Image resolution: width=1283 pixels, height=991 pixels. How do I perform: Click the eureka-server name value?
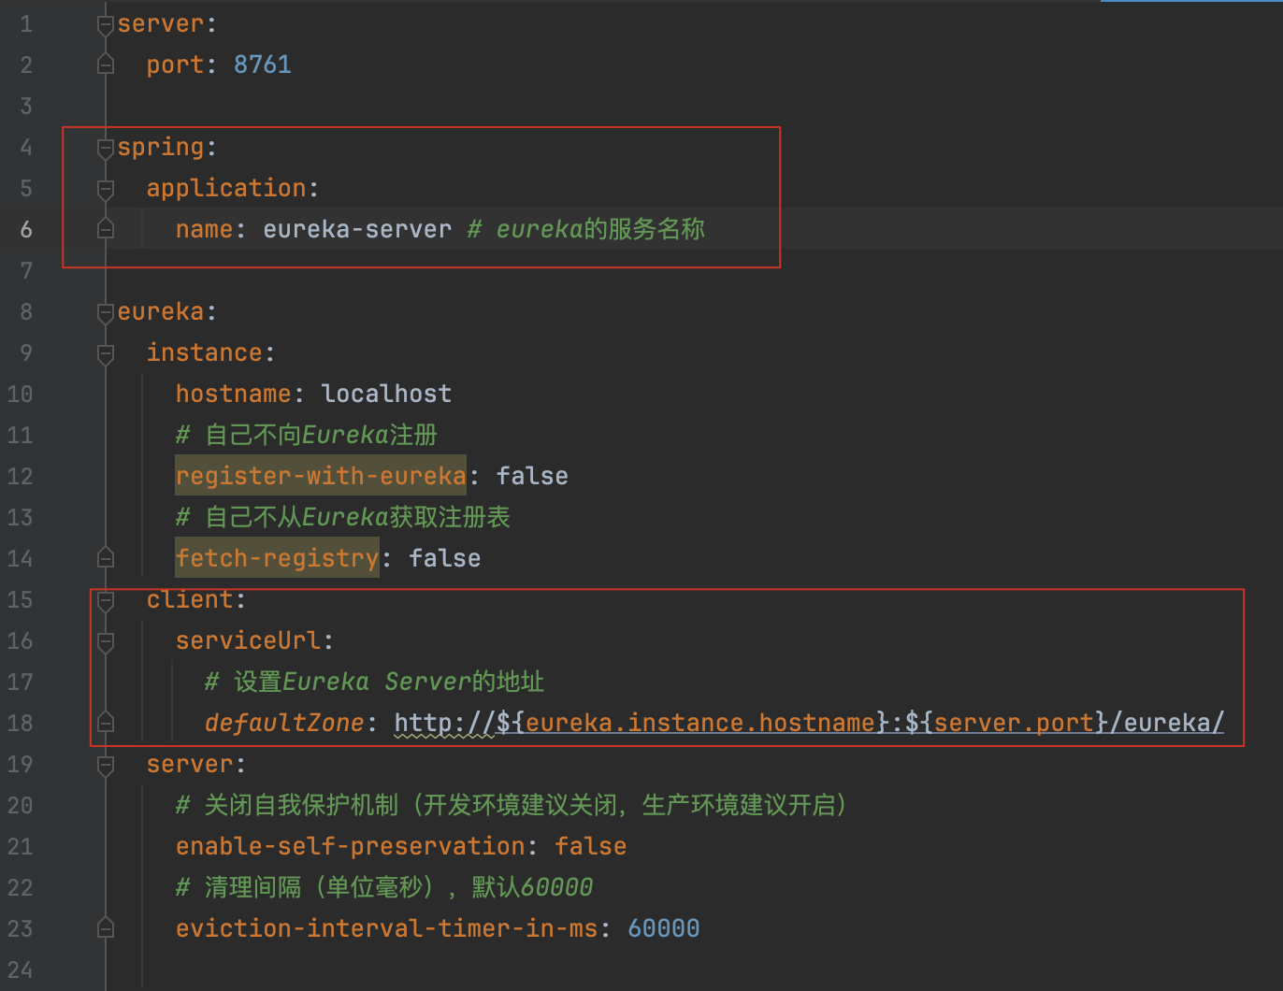(357, 229)
